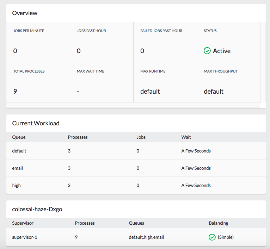Click the Processes header in Current Workload
270x249 pixels.
coord(78,137)
